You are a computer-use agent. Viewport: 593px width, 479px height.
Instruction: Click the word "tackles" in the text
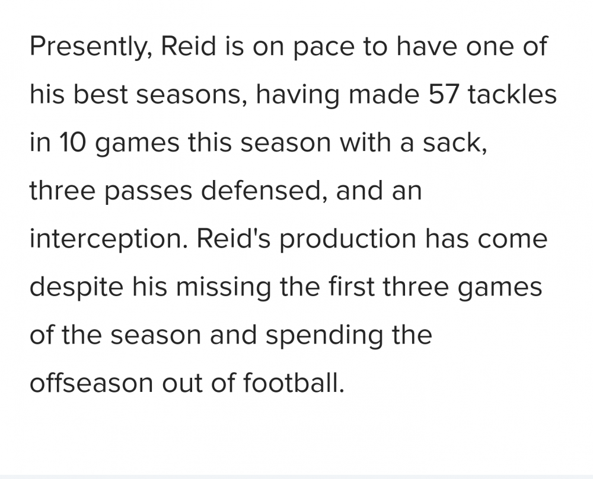(x=512, y=94)
